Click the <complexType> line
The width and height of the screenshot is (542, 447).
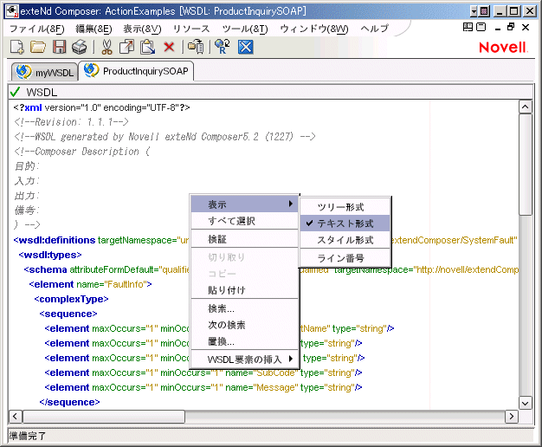pyautogui.click(x=71, y=299)
